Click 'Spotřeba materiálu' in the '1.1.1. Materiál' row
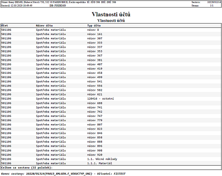Screen dimensions: 222x176 51,163
